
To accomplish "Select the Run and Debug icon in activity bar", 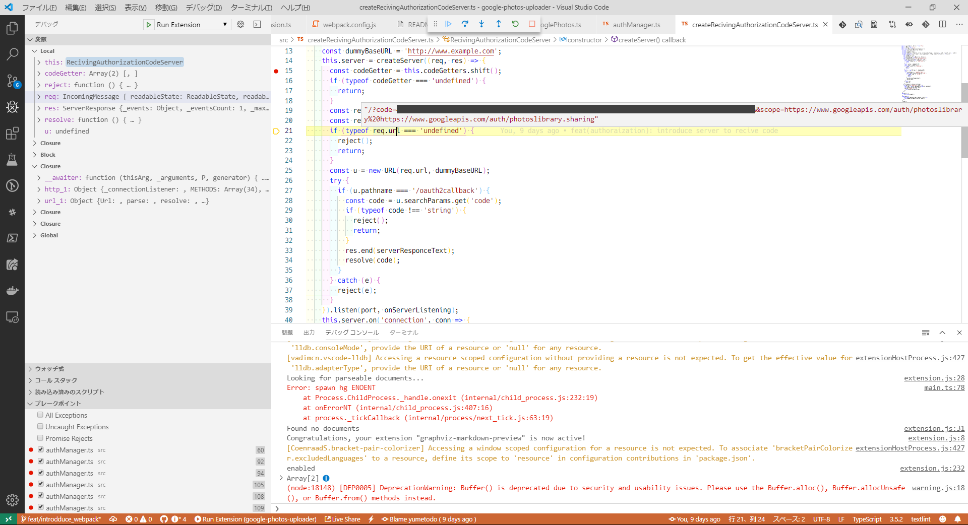I will pyautogui.click(x=12, y=106).
